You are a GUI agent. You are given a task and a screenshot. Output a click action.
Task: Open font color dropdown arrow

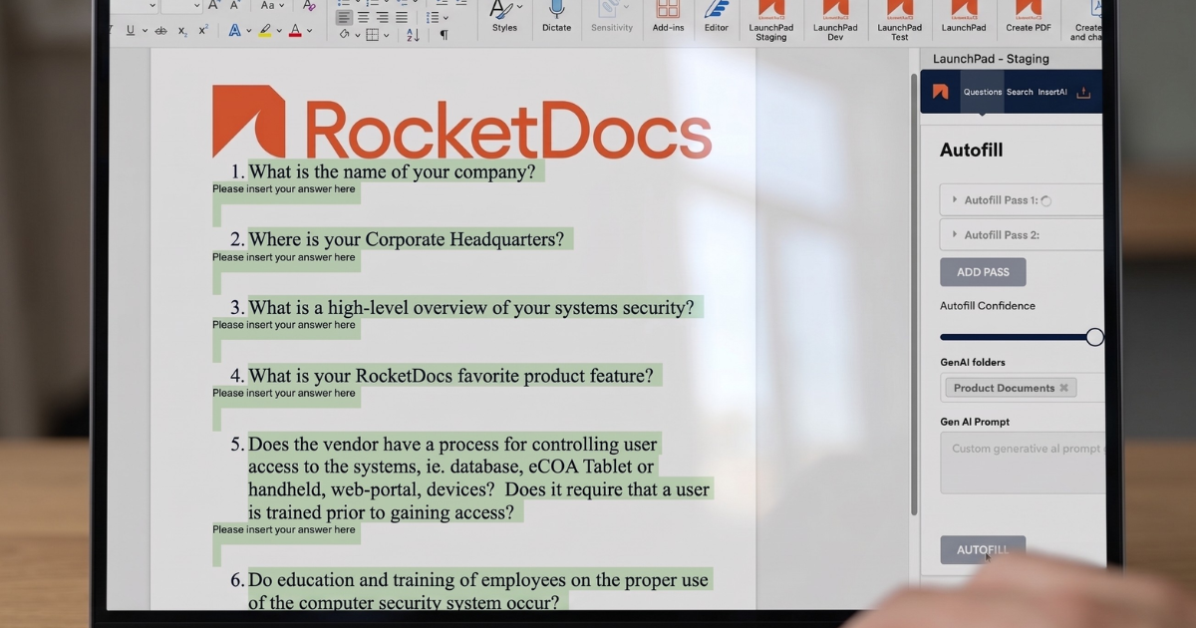[309, 31]
